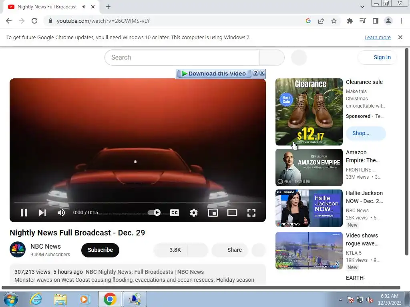Open 'Video shows rogue wave...' title
This screenshot has height=307, width=410.
pos(362,239)
